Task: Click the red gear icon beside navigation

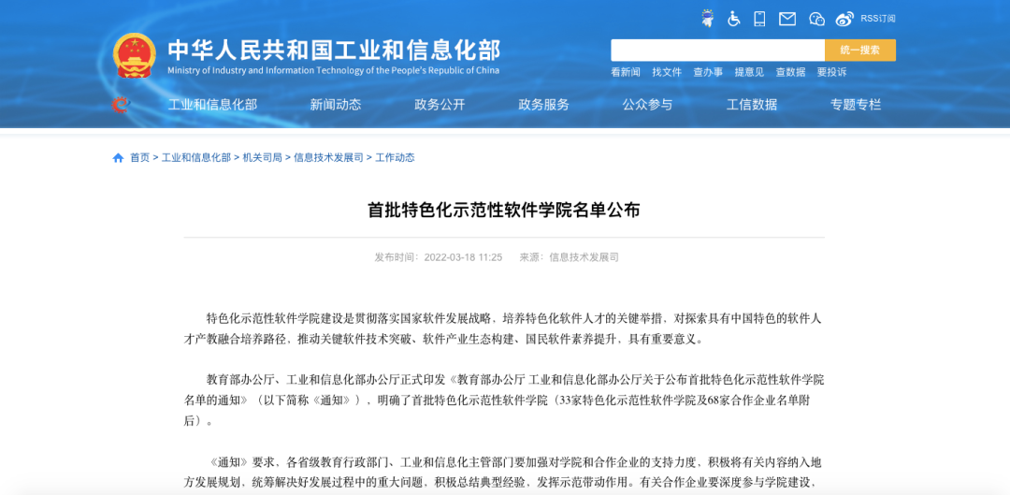Action: pos(120,105)
